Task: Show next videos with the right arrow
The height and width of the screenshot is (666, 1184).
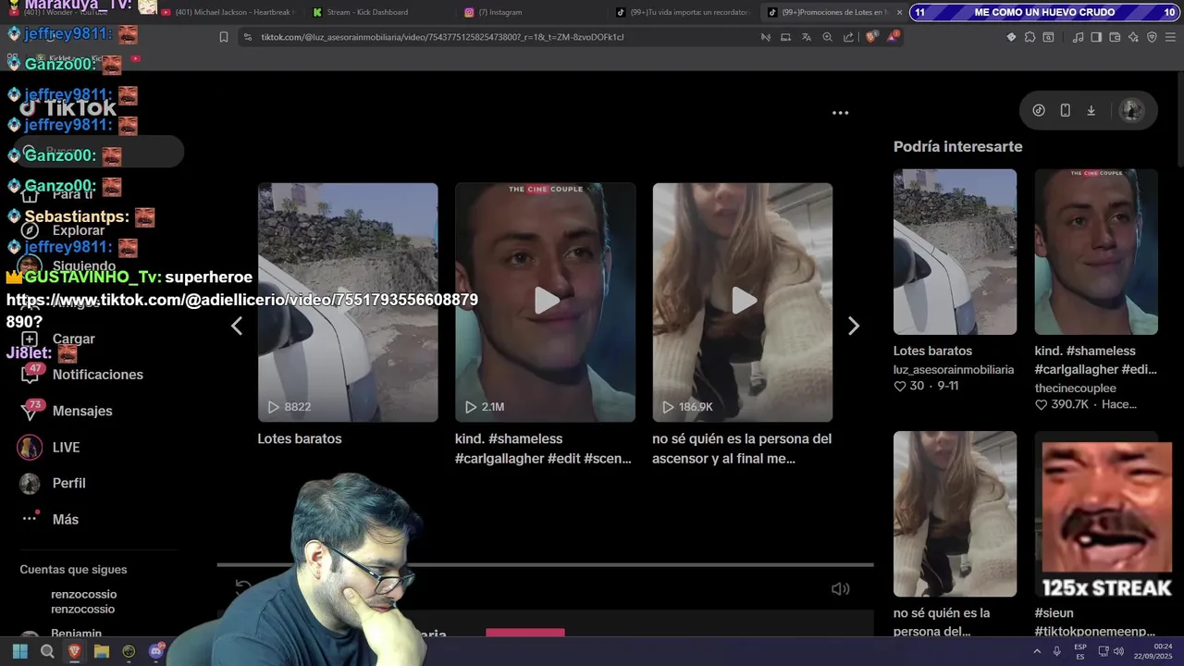Action: pos(854,326)
